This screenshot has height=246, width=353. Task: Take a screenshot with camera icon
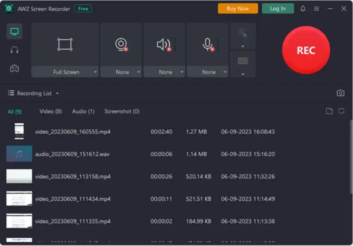tap(340, 93)
